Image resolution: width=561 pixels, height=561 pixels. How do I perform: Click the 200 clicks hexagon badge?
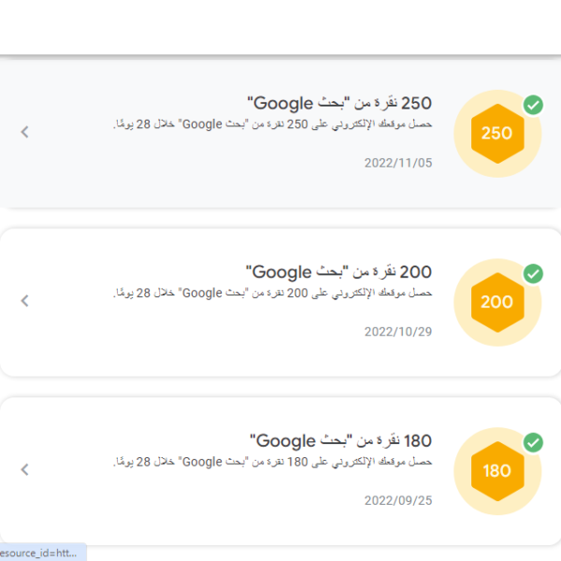(497, 302)
